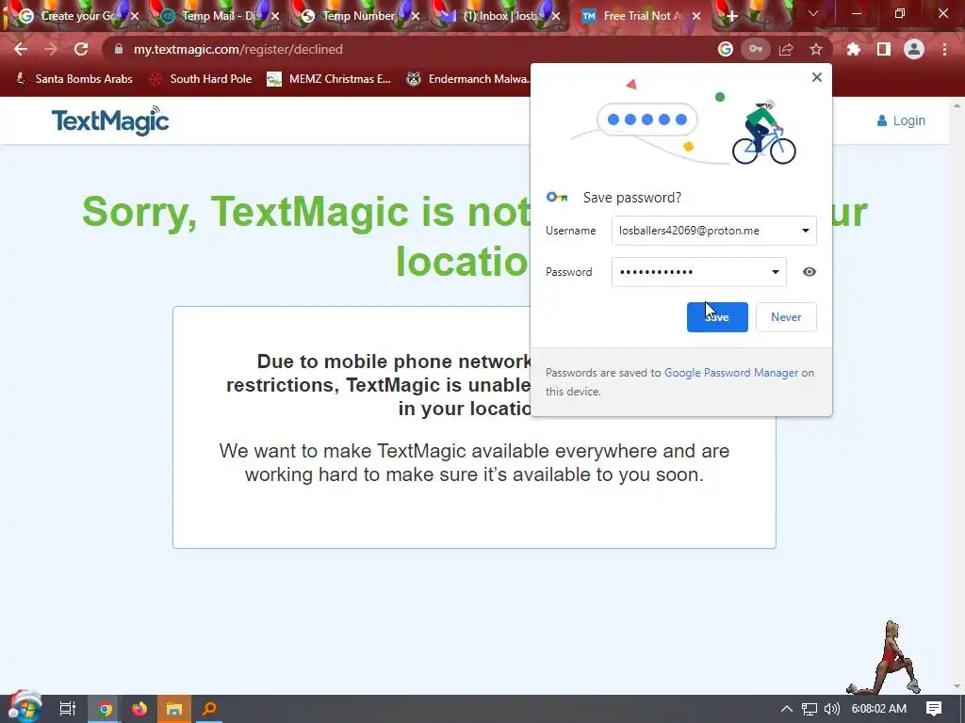The width and height of the screenshot is (965, 723).
Task: Toggle the browser side panel icon
Action: [x=884, y=49]
